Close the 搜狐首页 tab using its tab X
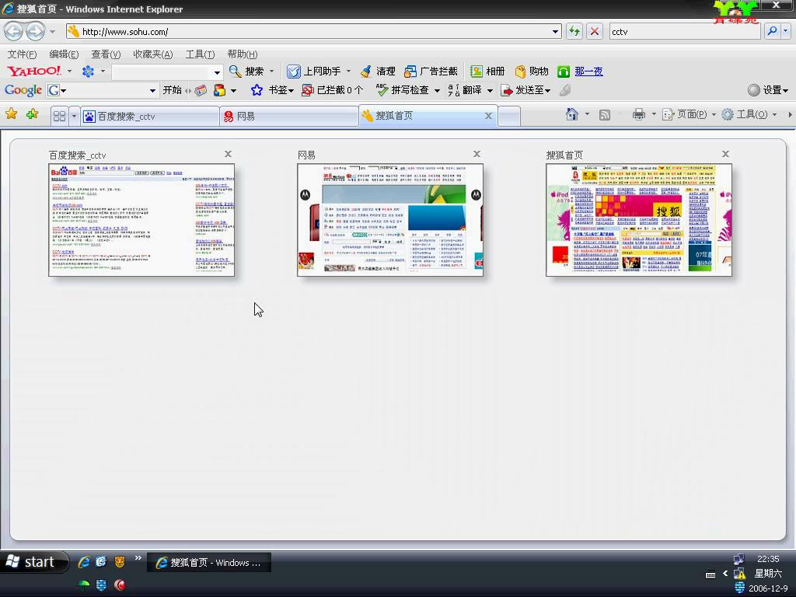The width and height of the screenshot is (796, 597). click(x=488, y=116)
